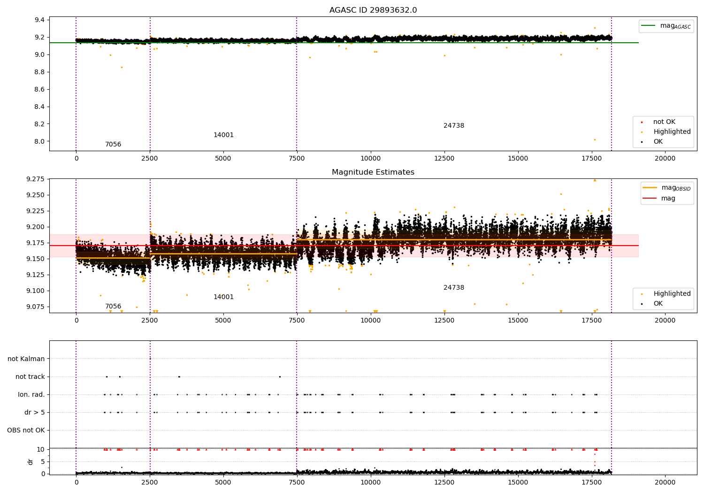This screenshot has height=493, width=704.
Task: Click the '9.100' y-axis tick label
Action: pyautogui.click(x=36, y=291)
